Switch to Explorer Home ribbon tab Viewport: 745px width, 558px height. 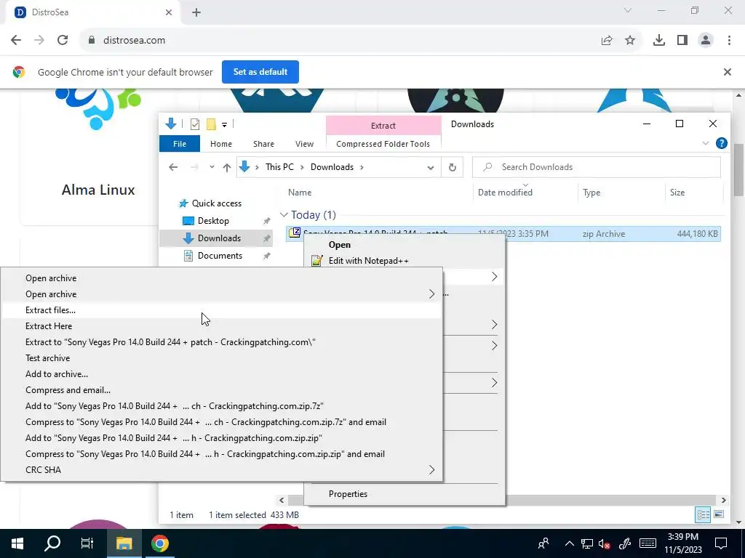[x=221, y=144]
